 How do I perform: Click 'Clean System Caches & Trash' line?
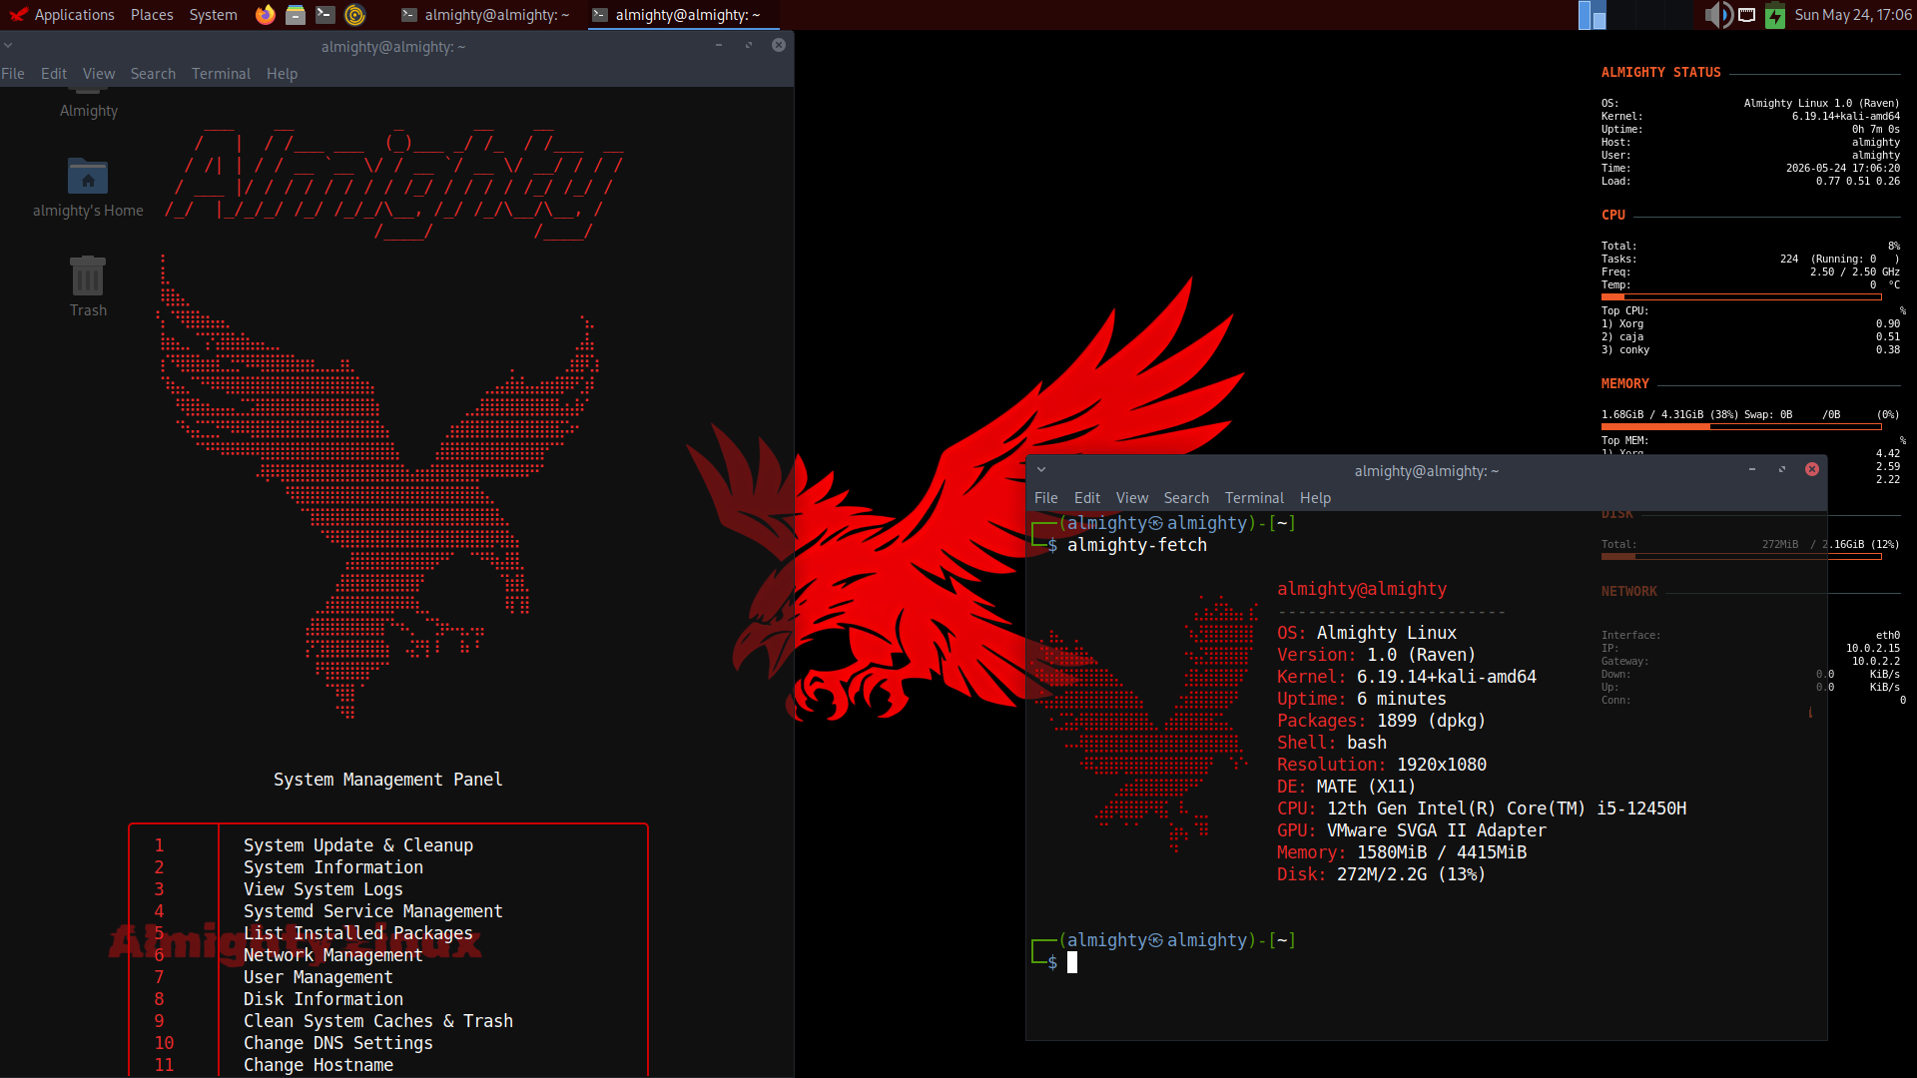click(x=378, y=1021)
